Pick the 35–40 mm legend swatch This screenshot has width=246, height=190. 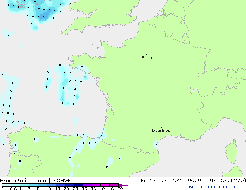coord(96,185)
